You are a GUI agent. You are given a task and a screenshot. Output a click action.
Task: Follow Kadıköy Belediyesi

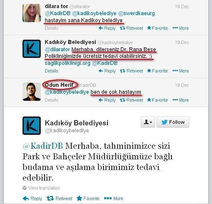tap(173, 122)
